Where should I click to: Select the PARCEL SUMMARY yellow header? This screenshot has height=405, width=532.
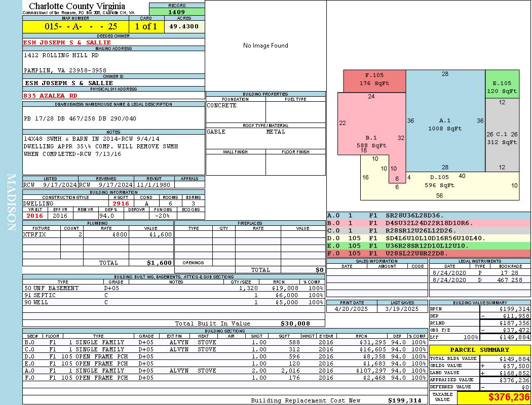click(480, 350)
